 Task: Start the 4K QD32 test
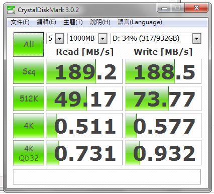29,153
